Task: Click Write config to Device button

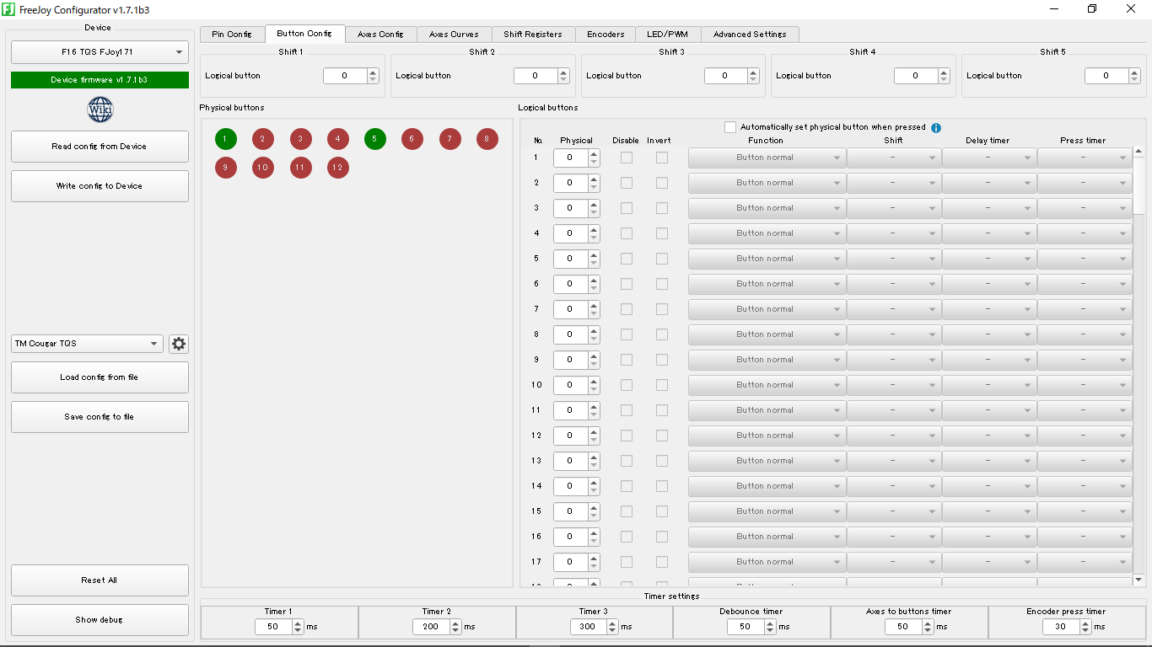Action: (100, 186)
